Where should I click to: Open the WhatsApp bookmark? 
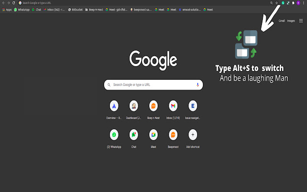coord(22,10)
